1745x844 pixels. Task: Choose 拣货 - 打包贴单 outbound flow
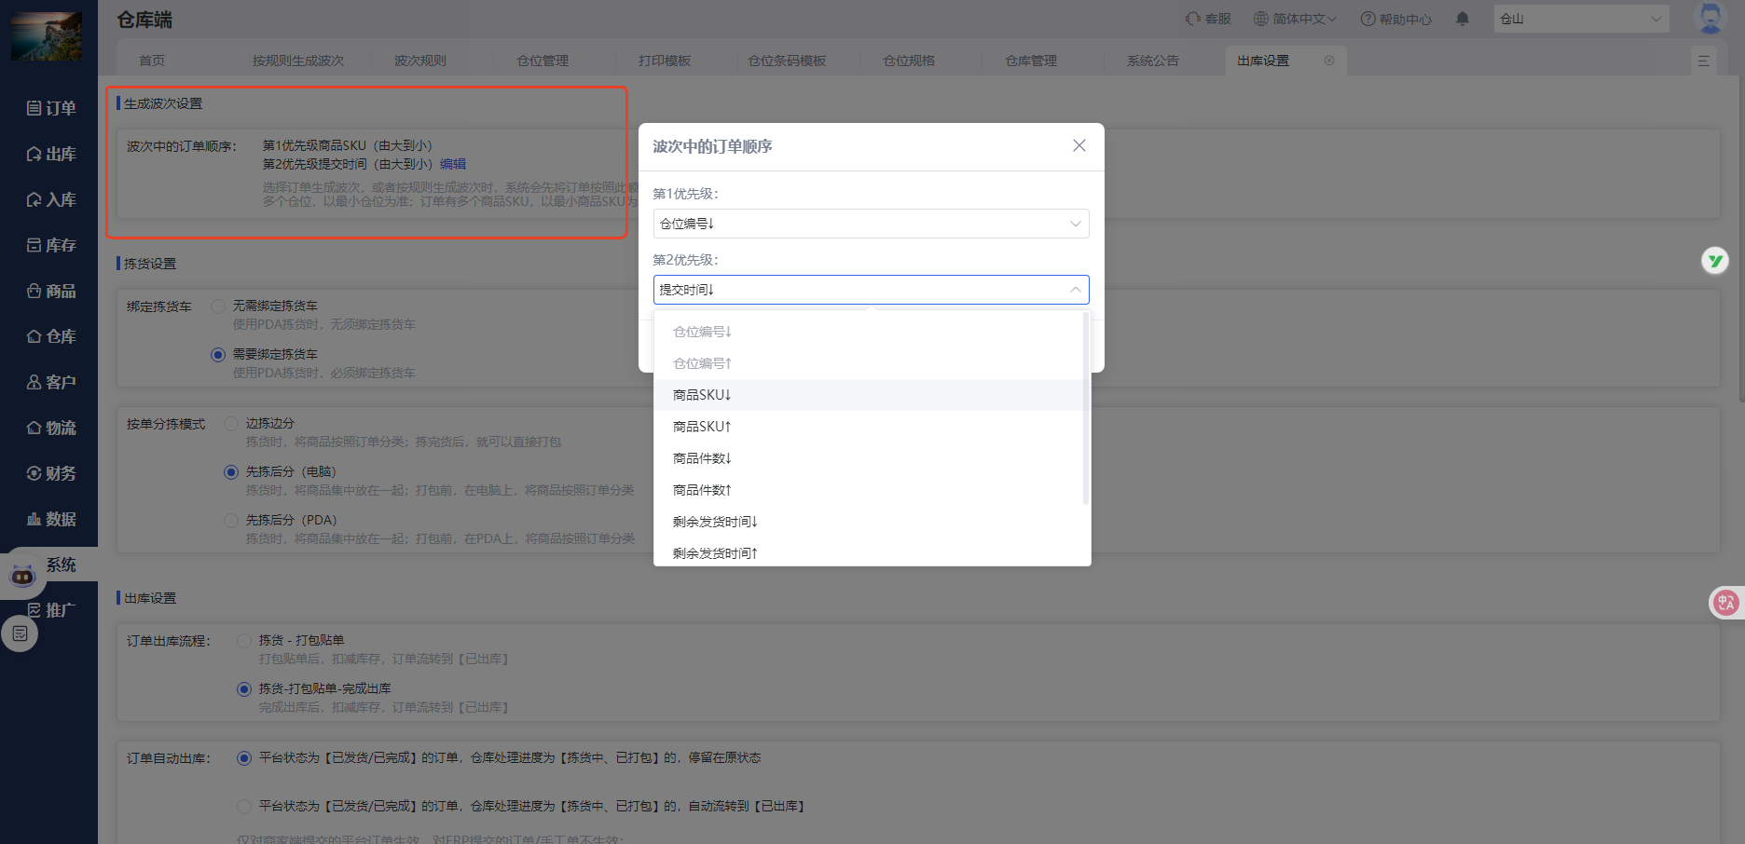point(244,641)
